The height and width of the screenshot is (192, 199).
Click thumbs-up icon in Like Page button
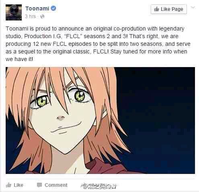(x=156, y=9)
